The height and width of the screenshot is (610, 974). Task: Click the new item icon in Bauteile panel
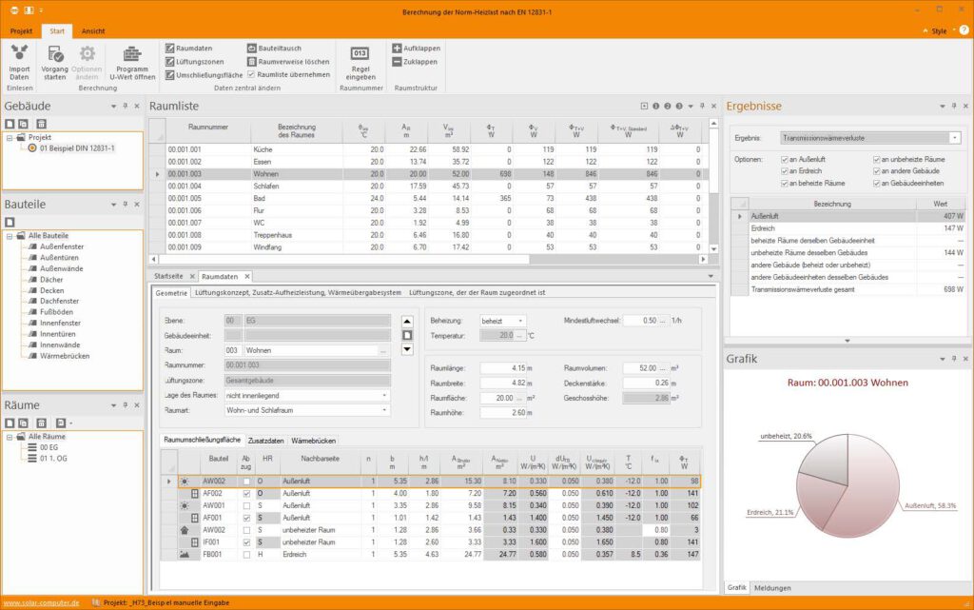coord(10,223)
